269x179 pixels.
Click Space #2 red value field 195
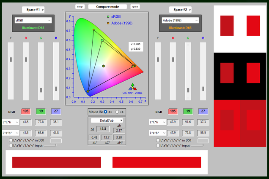tap(173, 111)
